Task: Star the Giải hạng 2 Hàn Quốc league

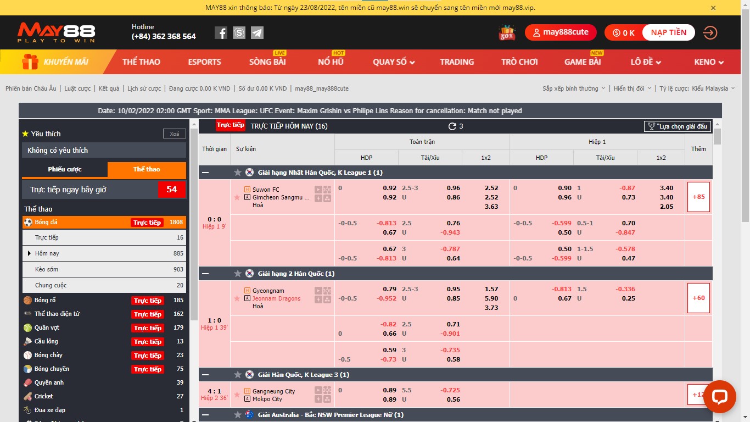Action: click(x=238, y=274)
